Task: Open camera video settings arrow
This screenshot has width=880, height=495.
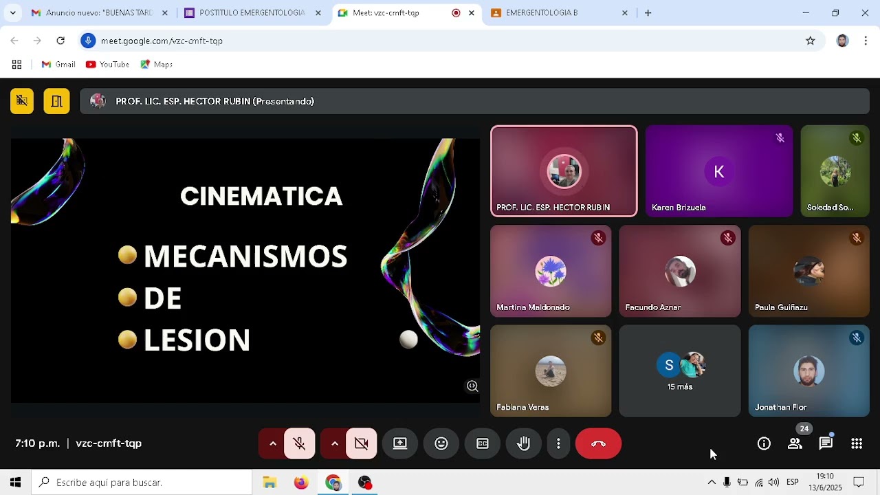Action: [334, 443]
